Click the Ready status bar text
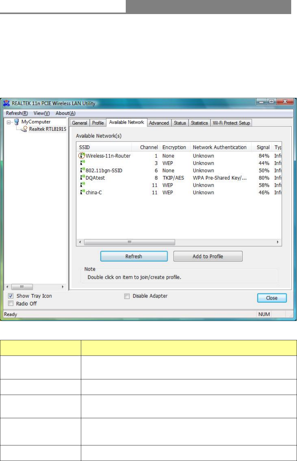This screenshot has height=461, width=297. 10,314
